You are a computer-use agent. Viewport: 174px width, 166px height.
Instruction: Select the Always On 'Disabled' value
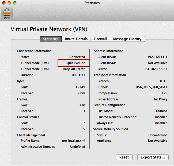pos(161,123)
